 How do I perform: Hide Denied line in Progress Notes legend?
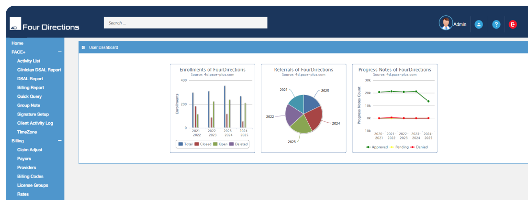pyautogui.click(x=419, y=147)
